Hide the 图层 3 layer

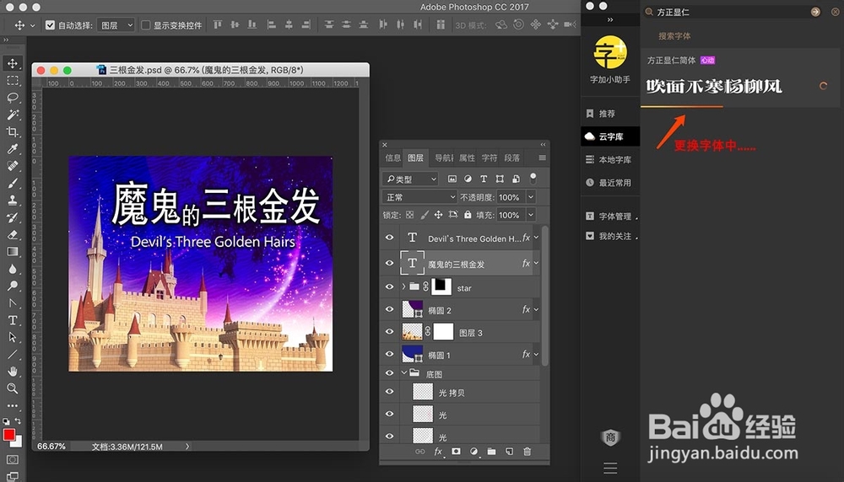click(389, 332)
